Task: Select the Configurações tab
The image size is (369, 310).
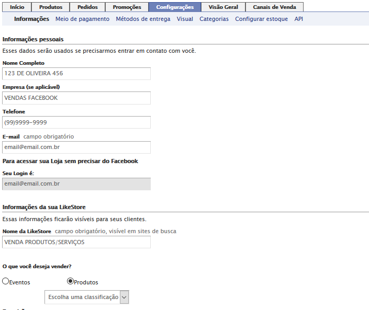Action: [x=175, y=7]
